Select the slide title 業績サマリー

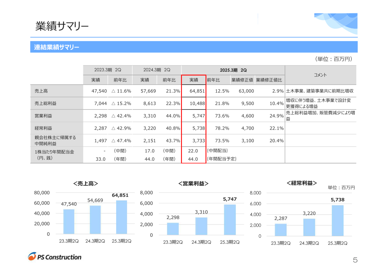coord(62,26)
